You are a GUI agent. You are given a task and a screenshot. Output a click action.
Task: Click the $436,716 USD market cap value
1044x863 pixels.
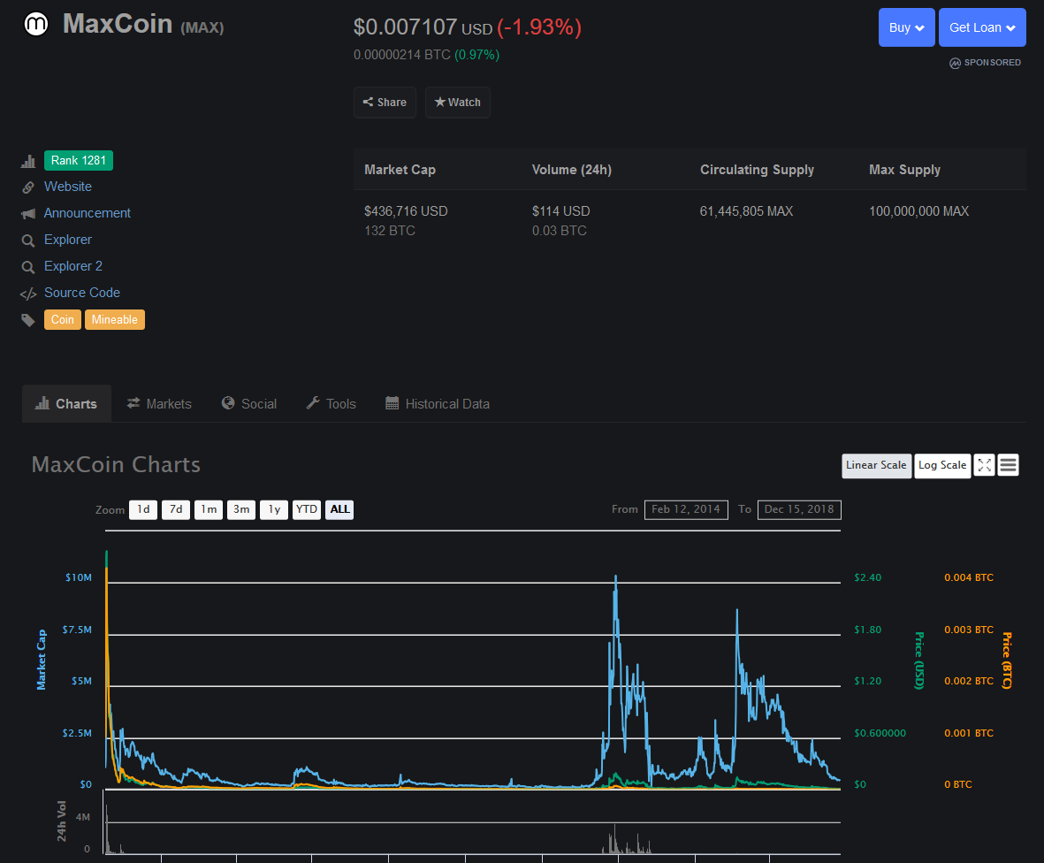click(x=406, y=211)
